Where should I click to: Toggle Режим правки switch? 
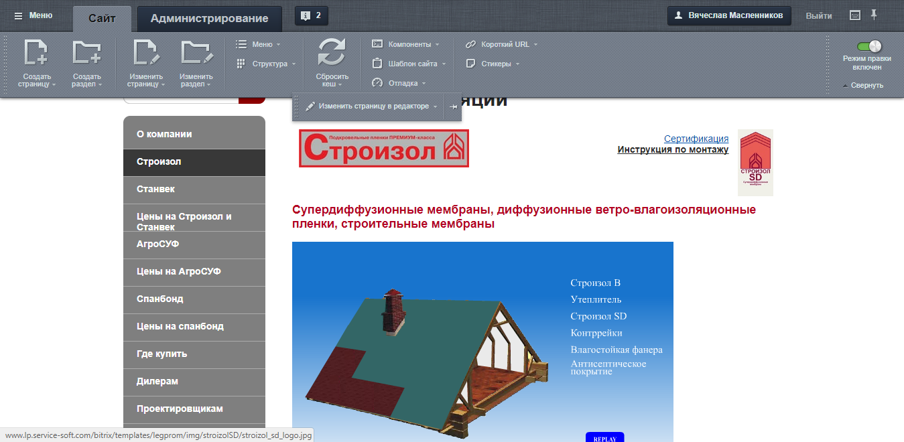tap(868, 46)
